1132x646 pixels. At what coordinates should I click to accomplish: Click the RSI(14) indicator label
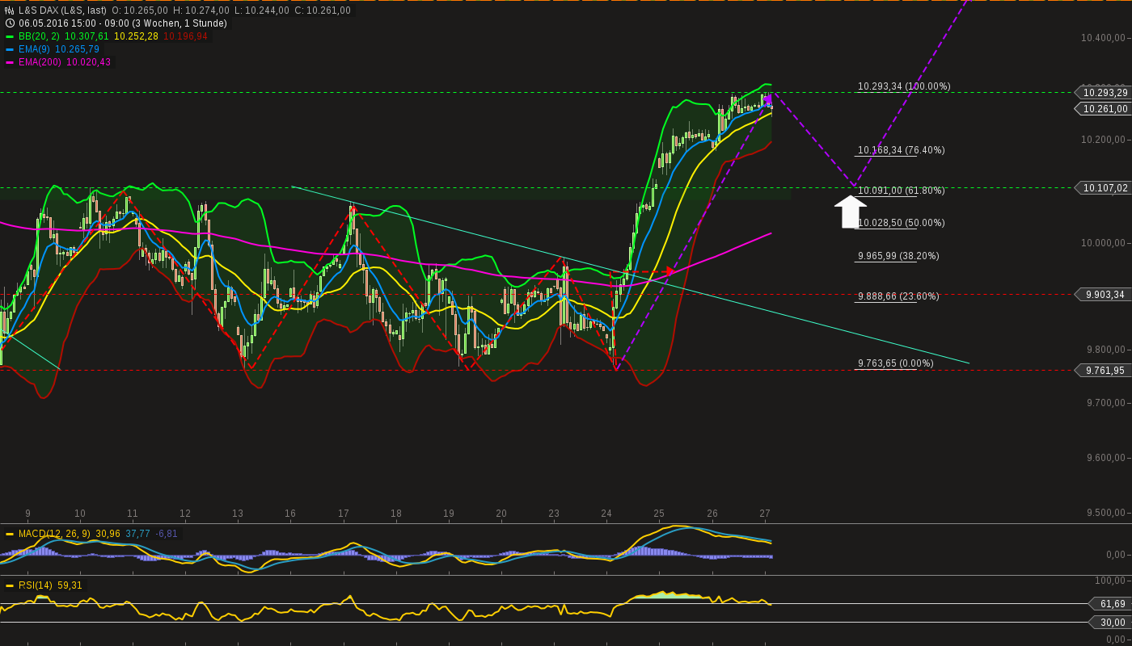(36, 585)
